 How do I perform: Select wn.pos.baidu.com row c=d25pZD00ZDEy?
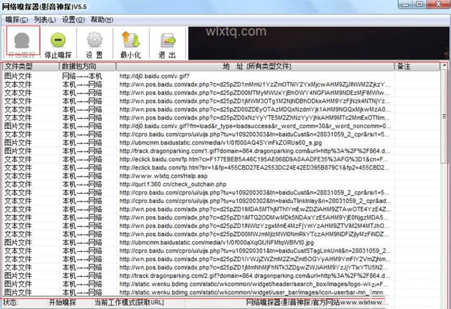221,109
